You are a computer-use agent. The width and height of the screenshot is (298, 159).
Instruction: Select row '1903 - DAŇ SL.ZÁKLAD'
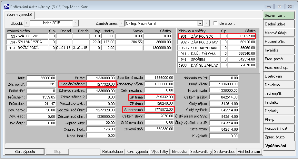[217, 65]
